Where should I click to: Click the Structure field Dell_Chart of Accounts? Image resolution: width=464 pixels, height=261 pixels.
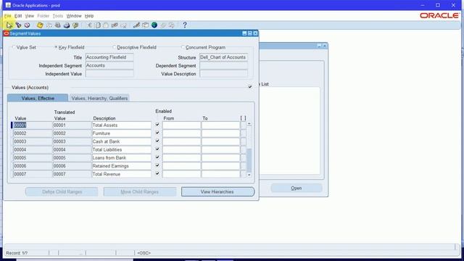pos(224,57)
